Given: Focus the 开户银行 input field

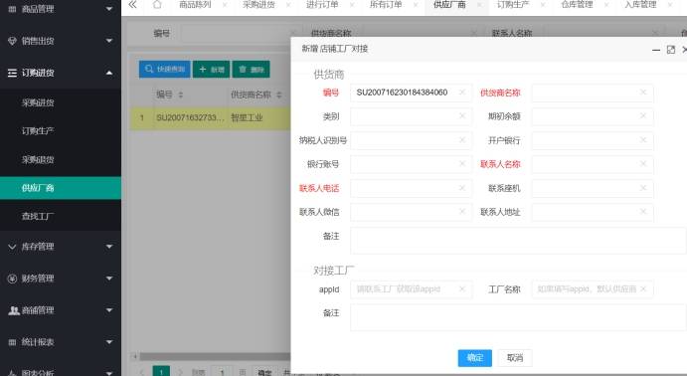Looking at the screenshot, I should click(x=593, y=140).
